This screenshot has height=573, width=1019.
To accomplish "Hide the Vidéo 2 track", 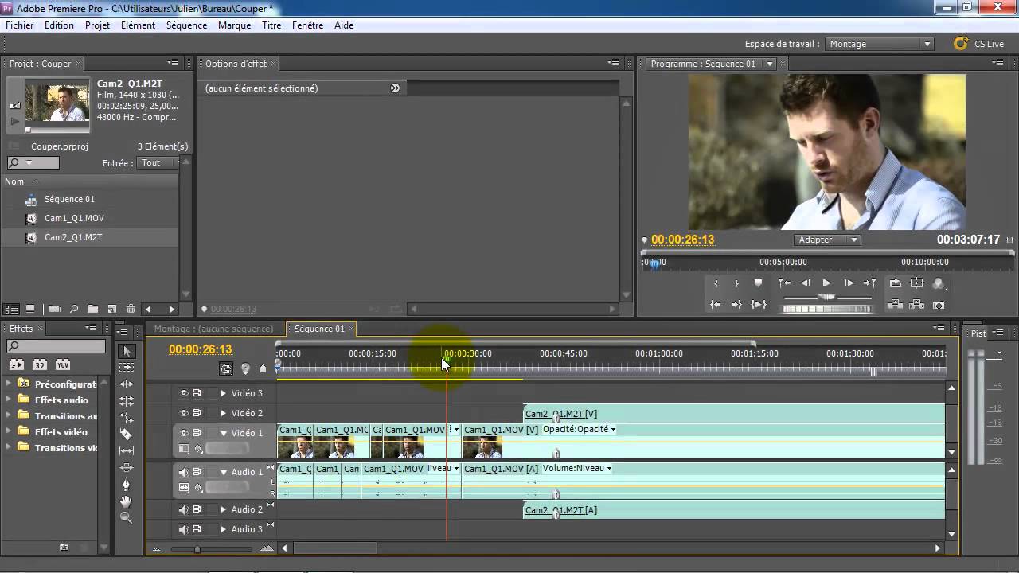I will (x=184, y=413).
